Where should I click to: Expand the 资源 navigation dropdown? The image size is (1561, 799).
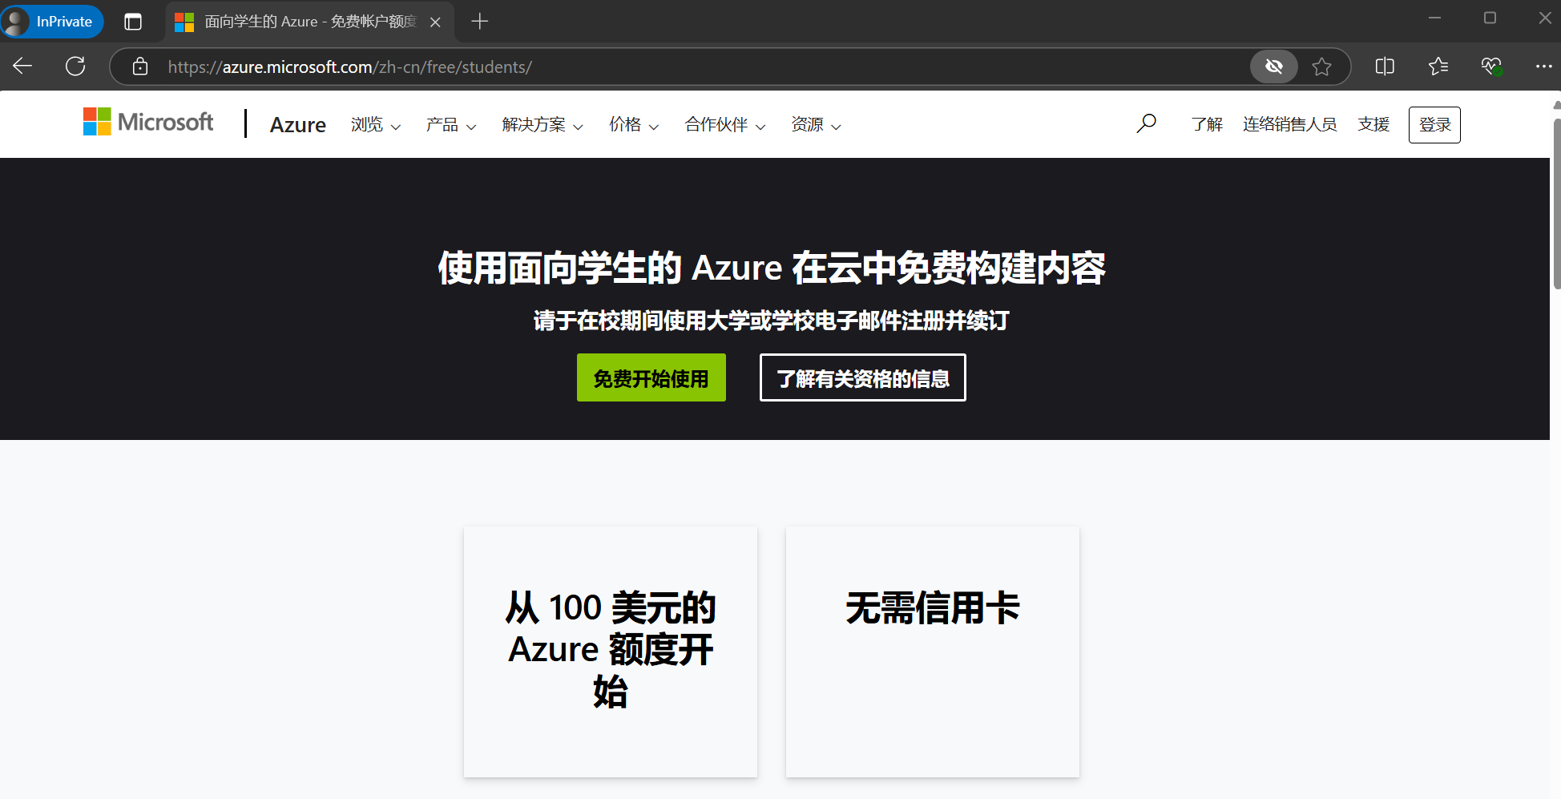tap(816, 125)
